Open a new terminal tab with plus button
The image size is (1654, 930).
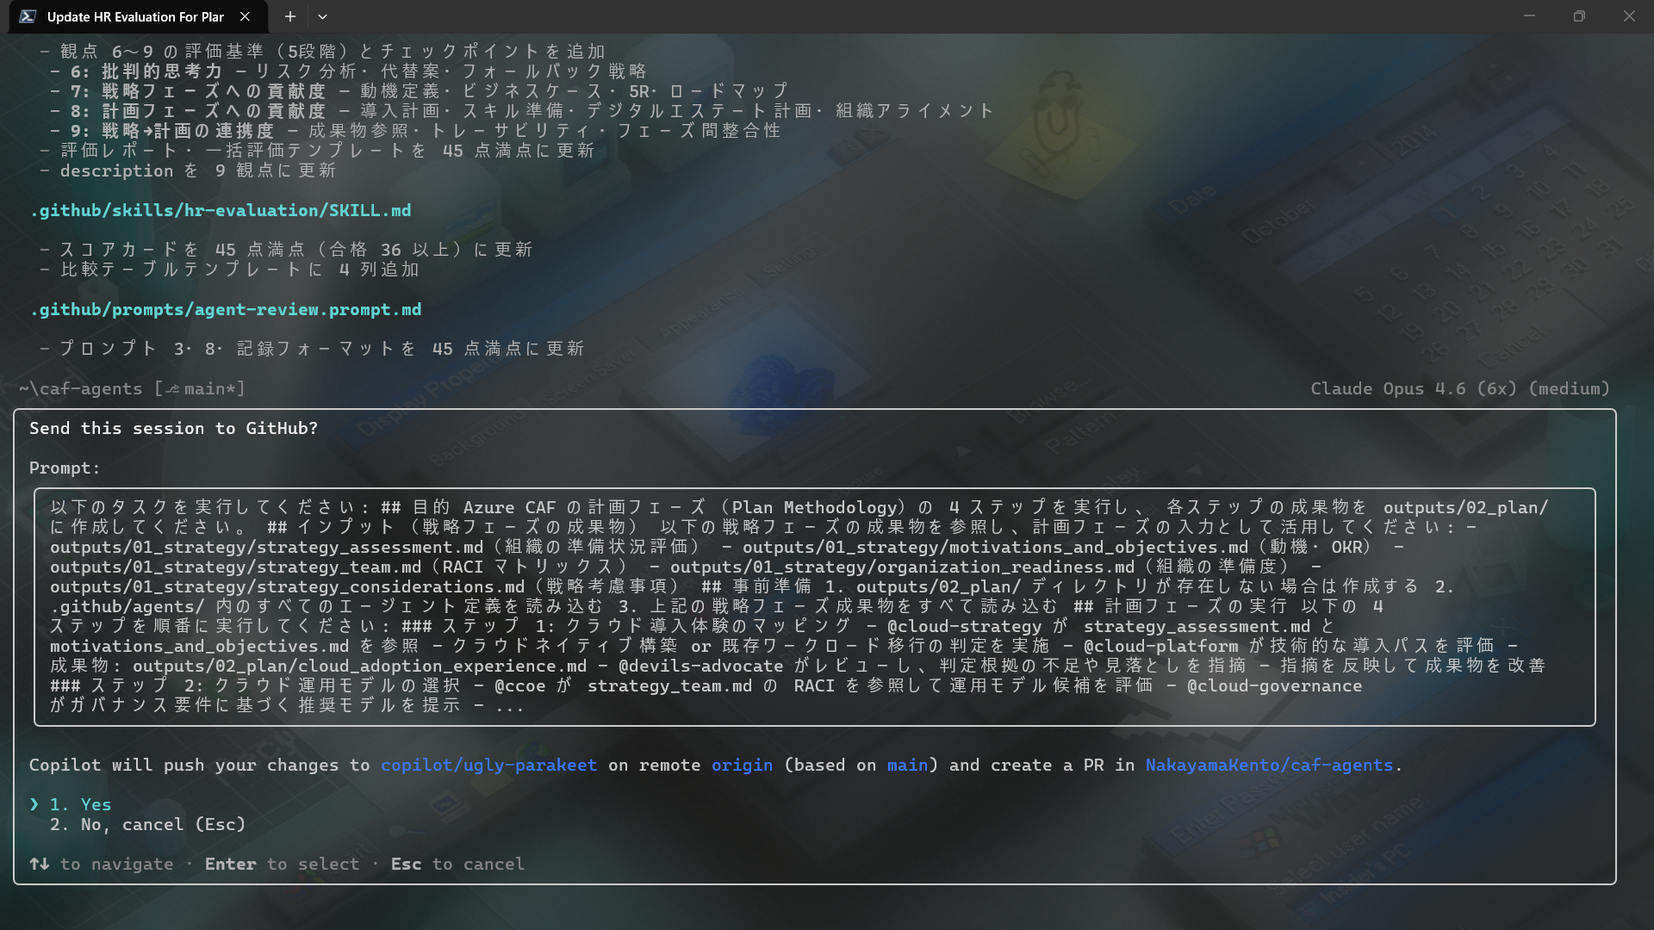(290, 16)
